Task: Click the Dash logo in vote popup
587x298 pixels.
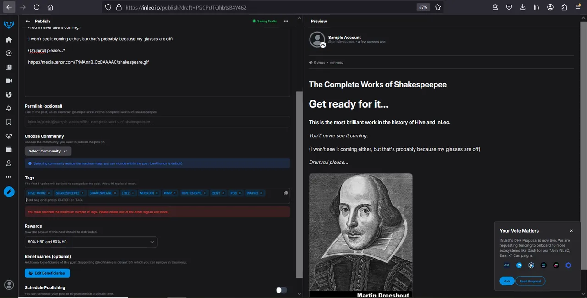Action: coord(519,265)
